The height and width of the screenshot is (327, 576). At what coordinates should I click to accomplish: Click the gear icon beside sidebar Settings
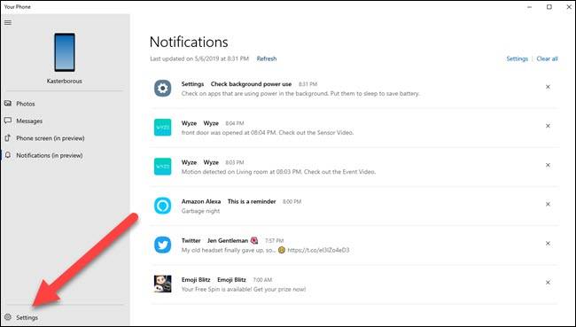pos(8,317)
